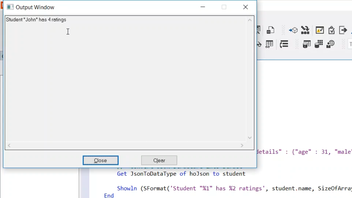This screenshot has width=352, height=198.
Task: Click the database table cylinder icon
Action: click(x=307, y=44)
